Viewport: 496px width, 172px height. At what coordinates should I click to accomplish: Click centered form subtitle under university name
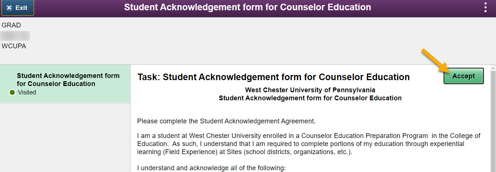point(310,98)
